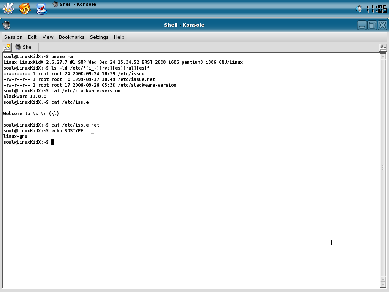Open the Session menu
The width and height of the screenshot is (389, 292).
tap(13, 37)
